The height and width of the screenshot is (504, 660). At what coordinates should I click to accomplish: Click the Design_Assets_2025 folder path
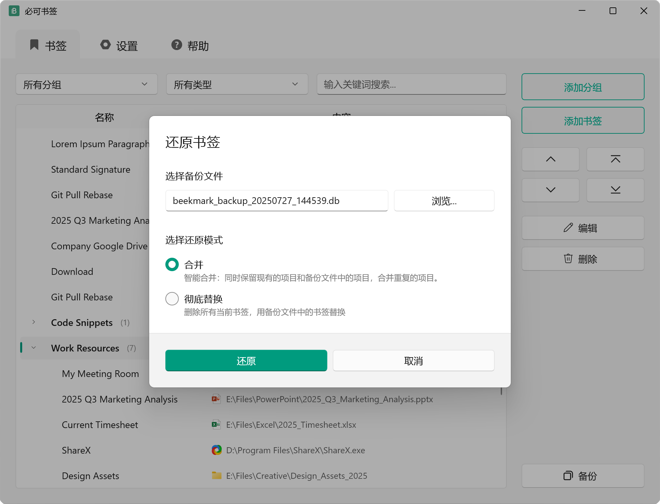tap(296, 476)
